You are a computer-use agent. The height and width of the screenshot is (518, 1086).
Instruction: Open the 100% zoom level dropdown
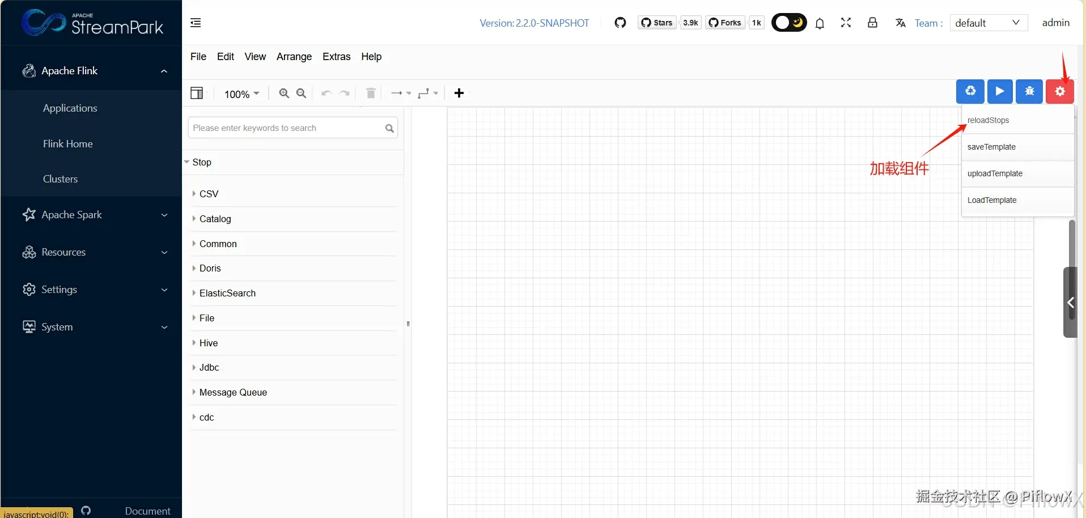coord(242,94)
